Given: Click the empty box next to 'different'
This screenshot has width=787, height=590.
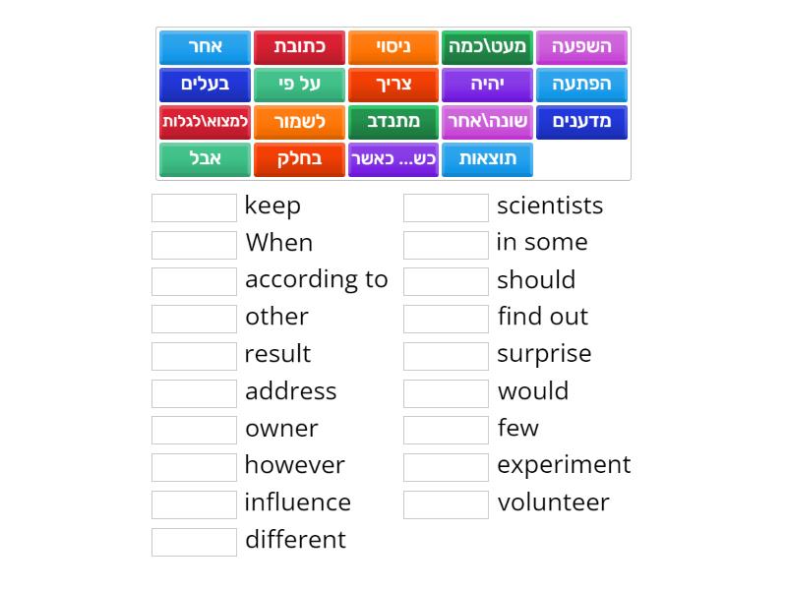Looking at the screenshot, I should (194, 542).
